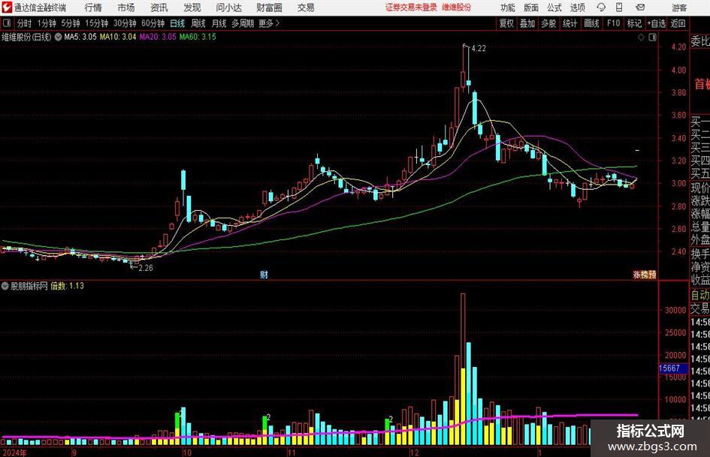Image resolution: width=710 pixels, height=457 pixels.
Task: Click the 叠加 overlay toolbar button
Action: pos(527,23)
